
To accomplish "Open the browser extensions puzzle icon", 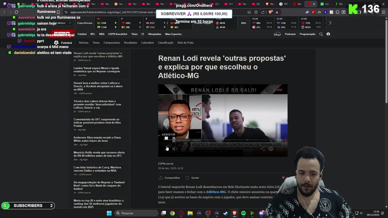I will [338, 12].
